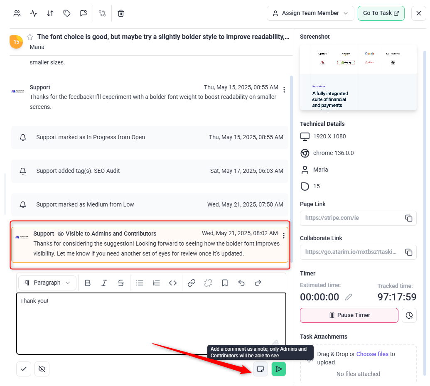Screen dimensions: 430x386
Task: Add comment as a private note
Action: (260, 369)
